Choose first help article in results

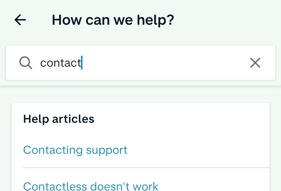(x=75, y=150)
